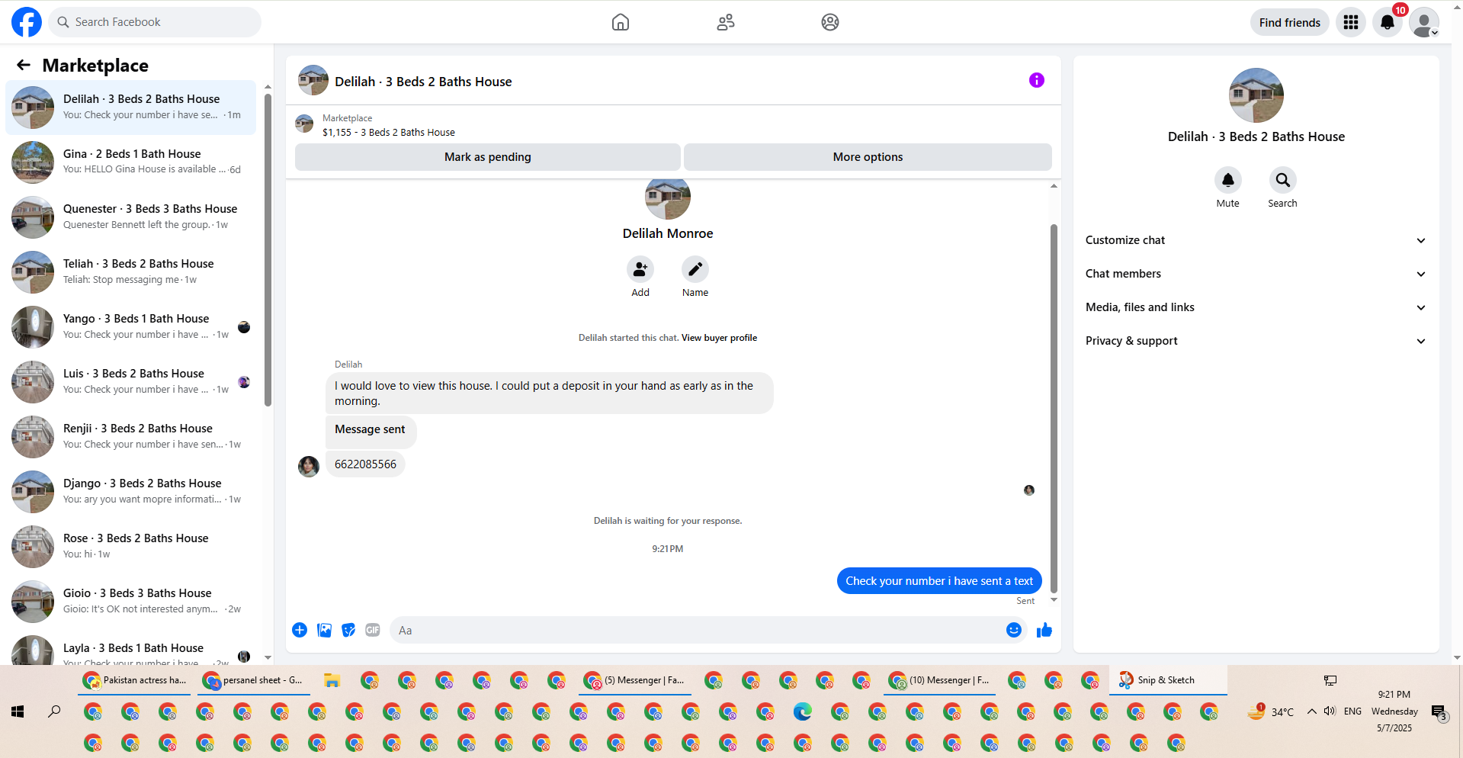This screenshot has width=1463, height=758.
Task: Expand Media, files and links
Action: click(1256, 307)
